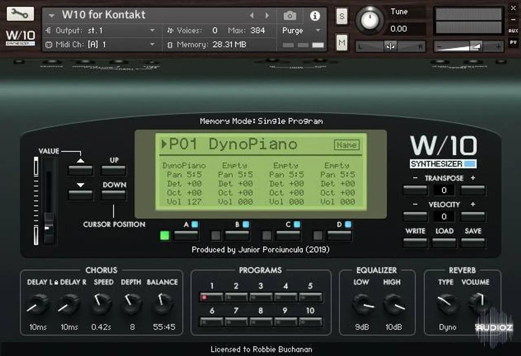Open the instrument info icon
This screenshot has height=356, width=521.
(x=315, y=16)
